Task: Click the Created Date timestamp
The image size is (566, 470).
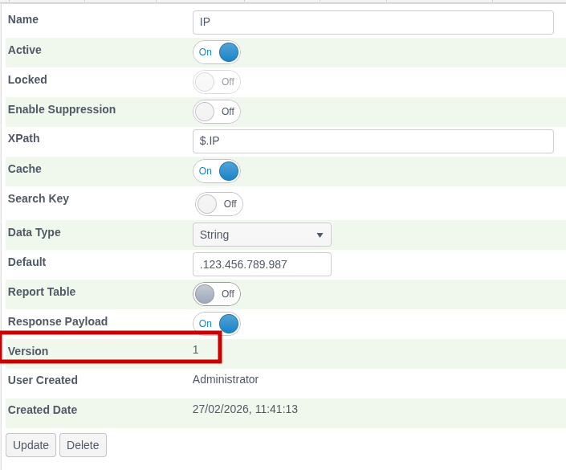Action: click(245, 409)
